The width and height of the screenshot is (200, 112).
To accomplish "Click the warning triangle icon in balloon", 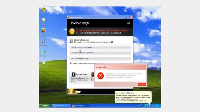I will (117, 93).
